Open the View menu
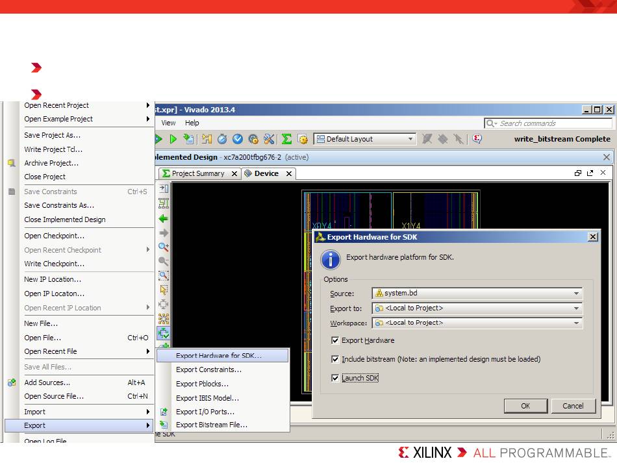 click(x=168, y=123)
